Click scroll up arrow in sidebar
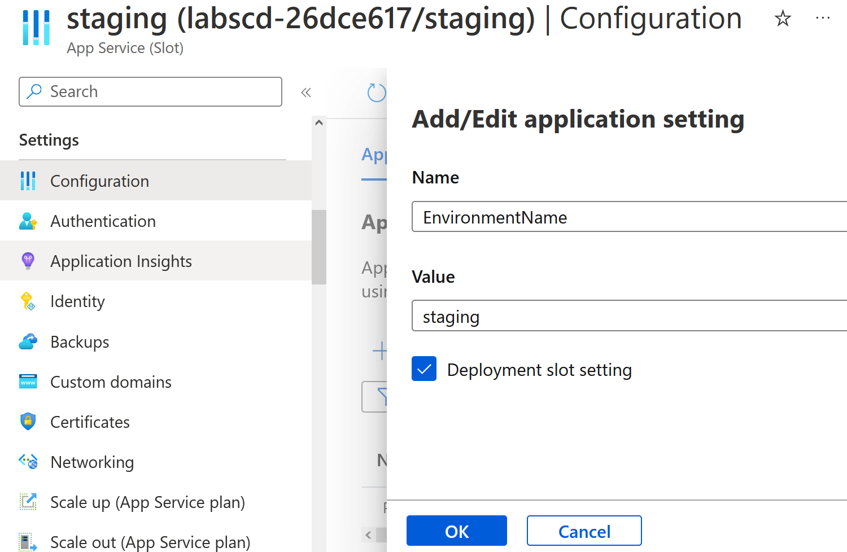The image size is (847, 552). pos(319,122)
